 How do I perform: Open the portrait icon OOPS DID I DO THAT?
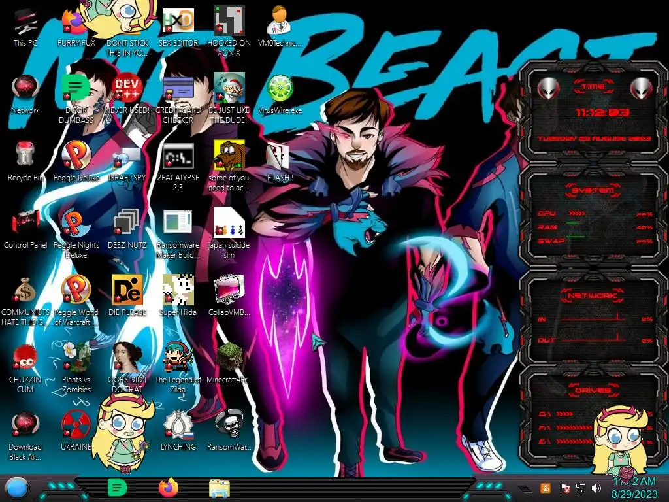pos(127,357)
